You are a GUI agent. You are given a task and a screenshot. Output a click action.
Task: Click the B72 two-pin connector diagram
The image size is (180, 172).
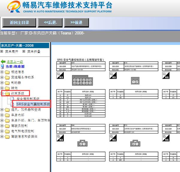click(135, 143)
